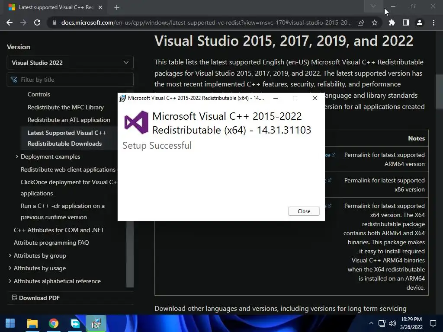The height and width of the screenshot is (332, 443).
Task: Open the notification center icon
Action: (x=433, y=323)
